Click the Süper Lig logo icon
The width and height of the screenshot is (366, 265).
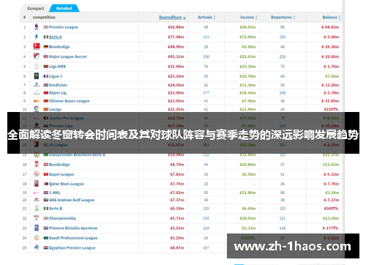point(37,93)
